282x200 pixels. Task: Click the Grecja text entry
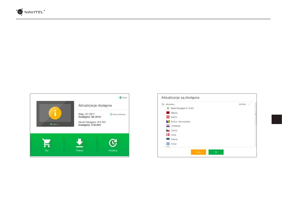click(x=174, y=144)
